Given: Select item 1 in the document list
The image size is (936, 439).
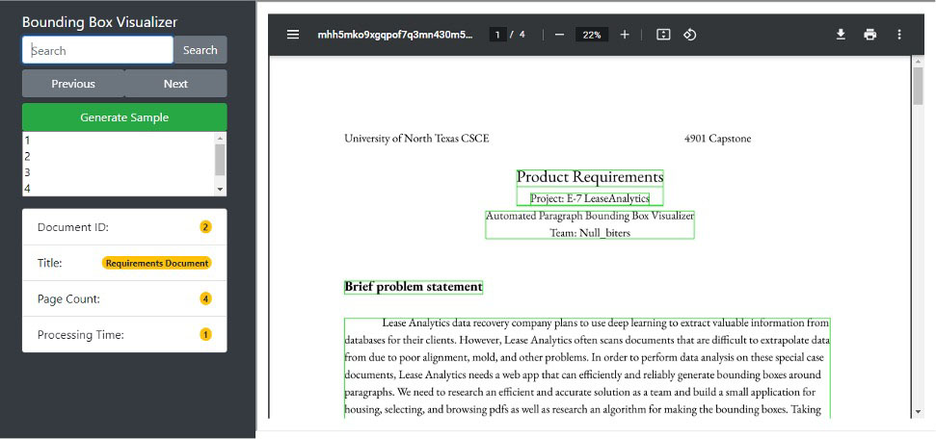Looking at the screenshot, I should 119,141.
